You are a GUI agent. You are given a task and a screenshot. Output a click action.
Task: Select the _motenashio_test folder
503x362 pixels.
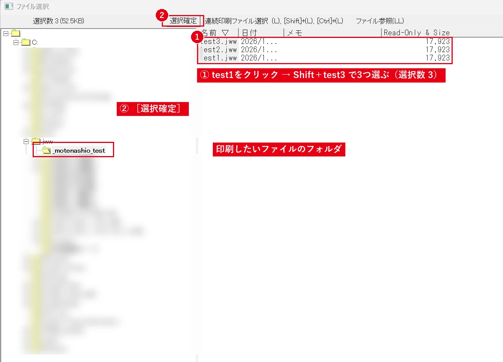[79, 150]
